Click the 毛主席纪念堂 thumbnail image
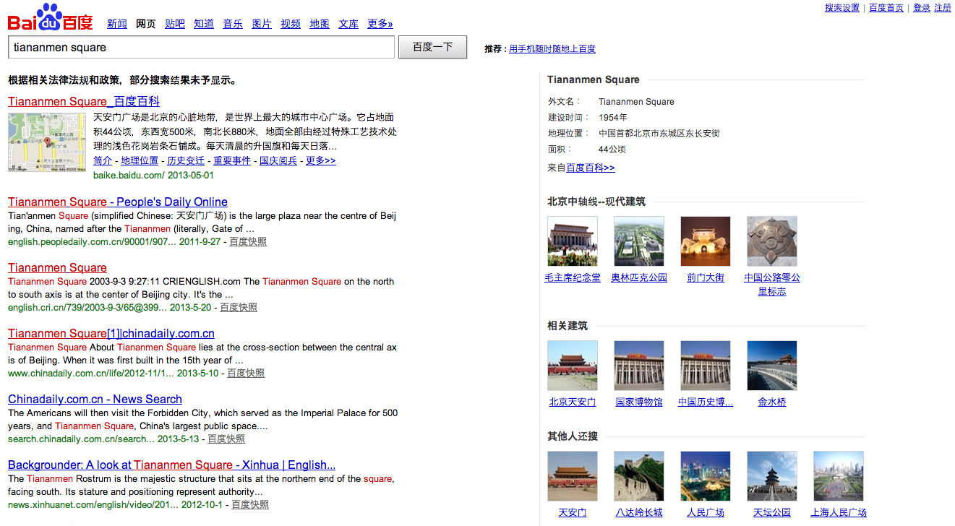The height and width of the screenshot is (526, 955). [x=573, y=241]
